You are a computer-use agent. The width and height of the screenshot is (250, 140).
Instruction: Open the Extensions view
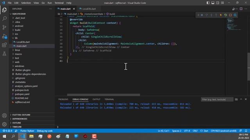tap(4, 45)
